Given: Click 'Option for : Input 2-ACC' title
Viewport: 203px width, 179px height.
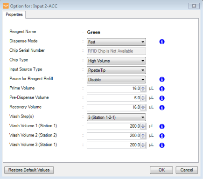Looking at the screenshot, I should coord(34,6).
